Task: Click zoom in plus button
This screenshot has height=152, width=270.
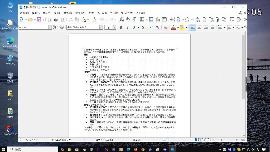Action: 237,140
